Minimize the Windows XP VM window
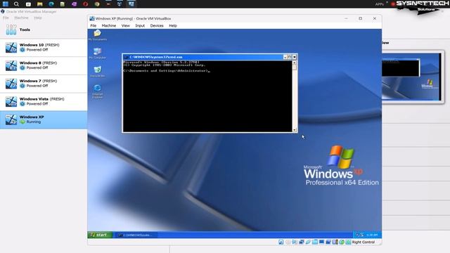The width and height of the screenshot is (450, 253). (346, 18)
